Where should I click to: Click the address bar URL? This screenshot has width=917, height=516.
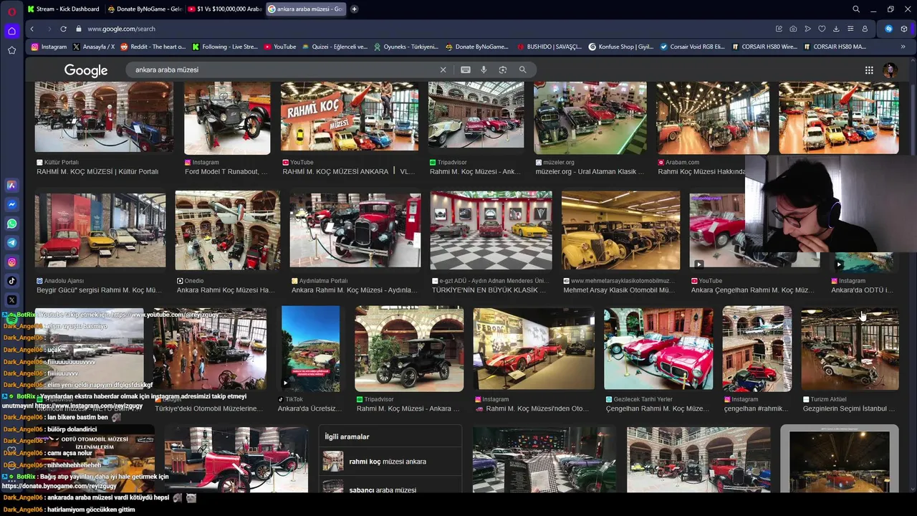[x=121, y=29]
